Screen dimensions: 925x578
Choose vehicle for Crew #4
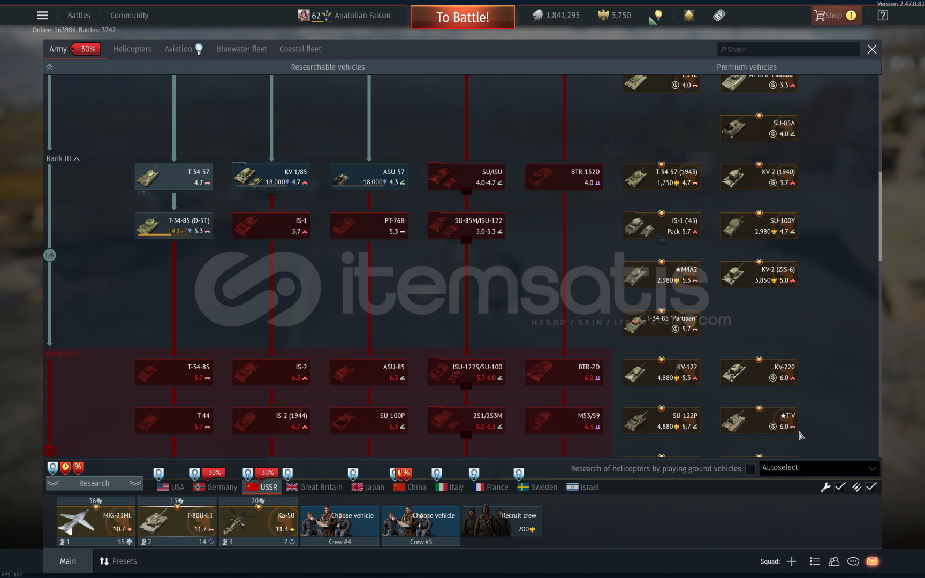point(339,522)
